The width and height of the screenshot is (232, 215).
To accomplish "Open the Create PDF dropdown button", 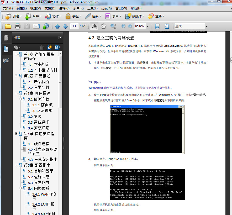I will coord(13,16).
